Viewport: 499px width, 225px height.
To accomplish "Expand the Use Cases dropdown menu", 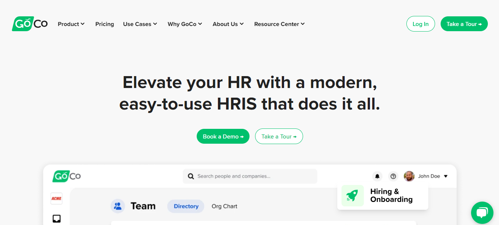I will [x=140, y=24].
